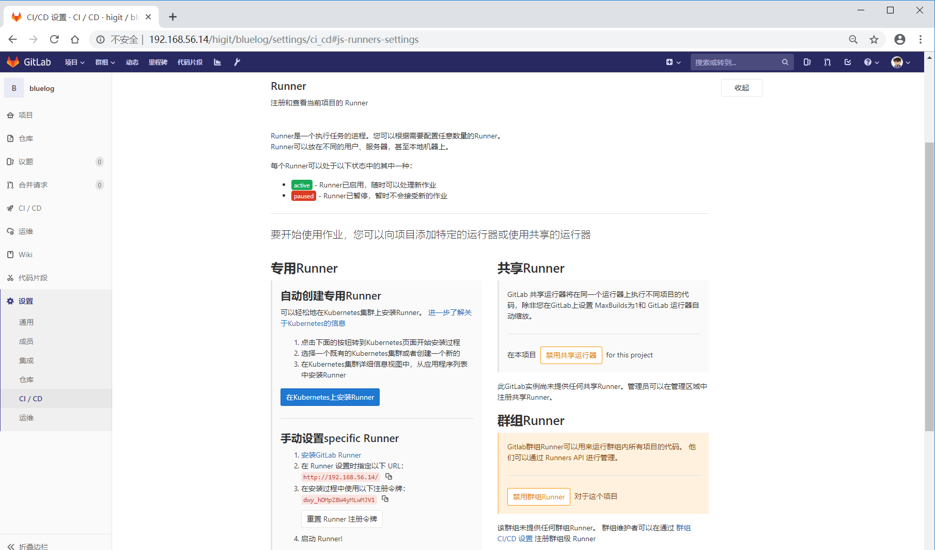Click the page vertical scrollbar

930,286
